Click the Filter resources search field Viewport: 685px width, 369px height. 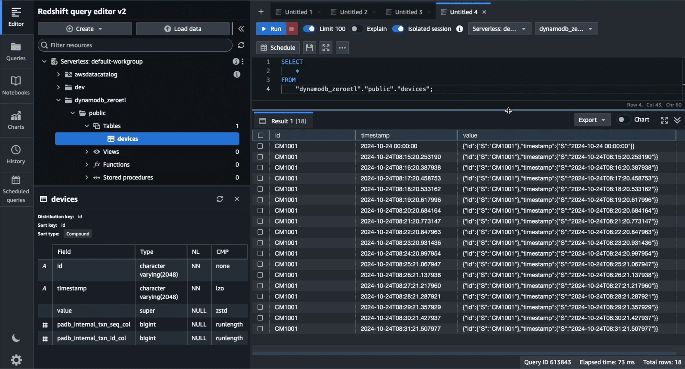point(135,45)
